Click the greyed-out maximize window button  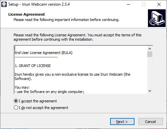click(x=144, y=4)
